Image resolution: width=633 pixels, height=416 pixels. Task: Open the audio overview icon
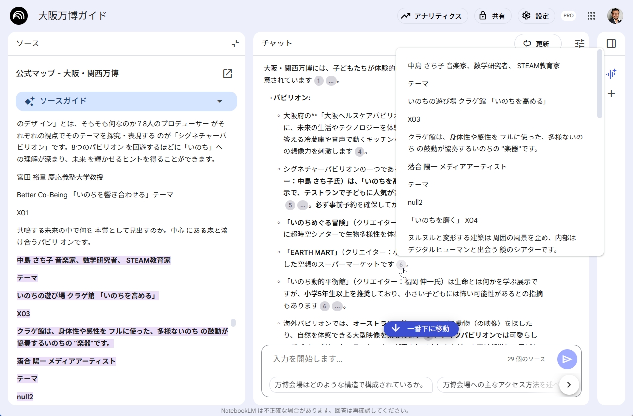coord(611,74)
